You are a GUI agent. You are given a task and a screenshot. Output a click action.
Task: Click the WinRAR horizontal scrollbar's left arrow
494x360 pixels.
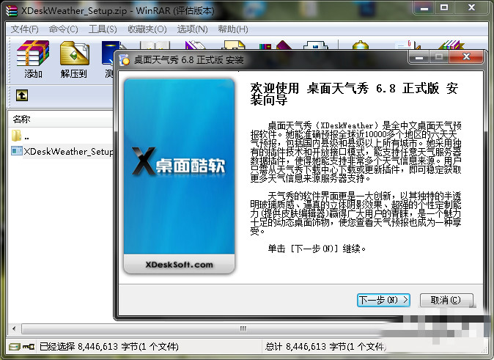tap(14, 328)
